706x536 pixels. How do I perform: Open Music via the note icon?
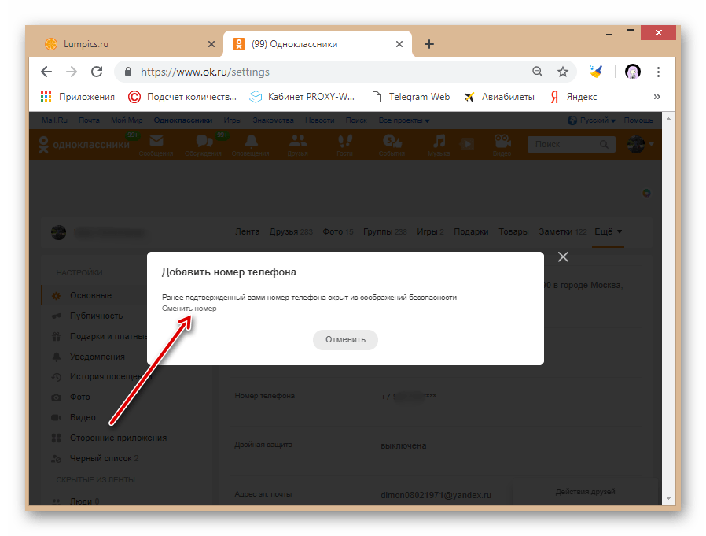(x=438, y=142)
